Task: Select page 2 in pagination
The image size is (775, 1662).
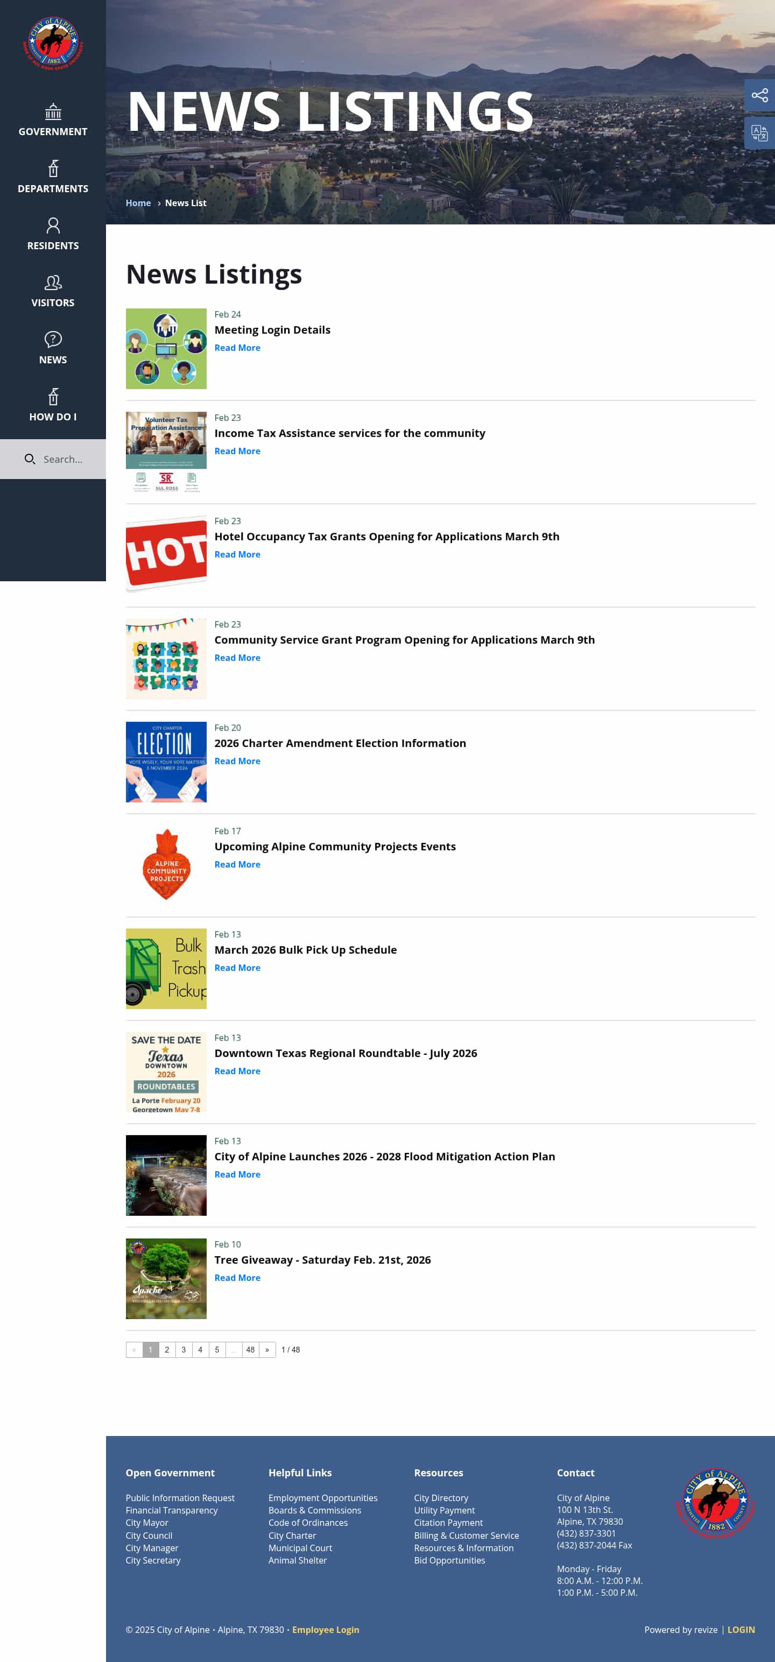Action: point(167,1350)
